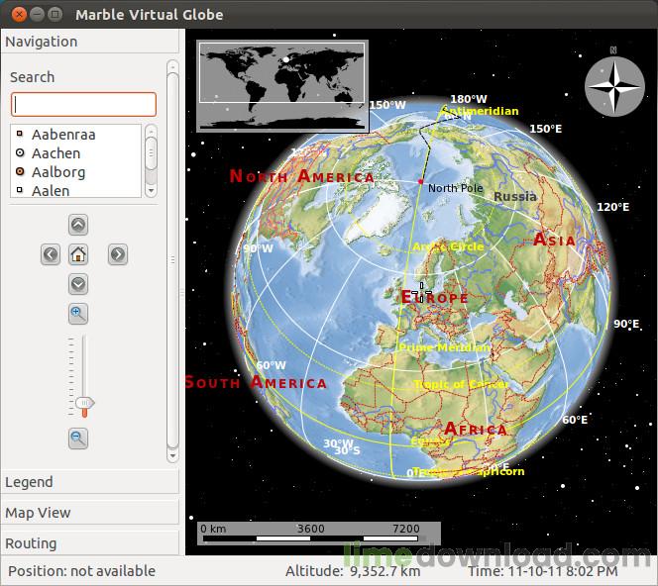Choose Aachen from the search list
The image size is (658, 586).
[55, 153]
